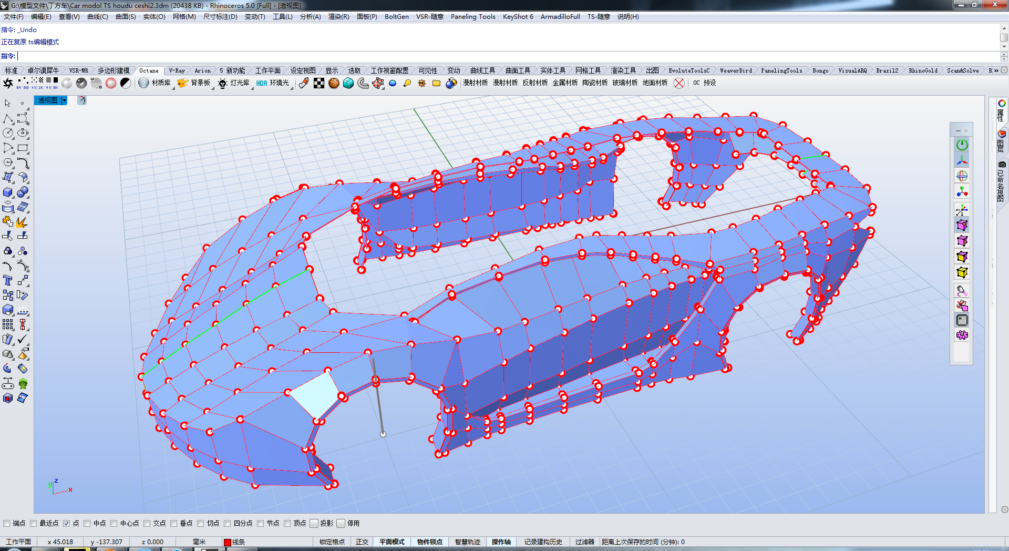This screenshot has width=1009, height=551.
Task: Click the 操作轴 status bar button
Action: tap(501, 542)
